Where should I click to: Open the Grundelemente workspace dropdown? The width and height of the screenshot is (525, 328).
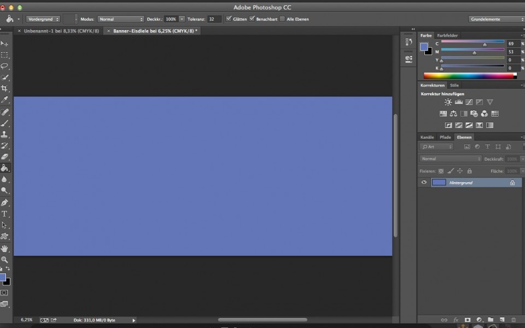tap(497, 19)
